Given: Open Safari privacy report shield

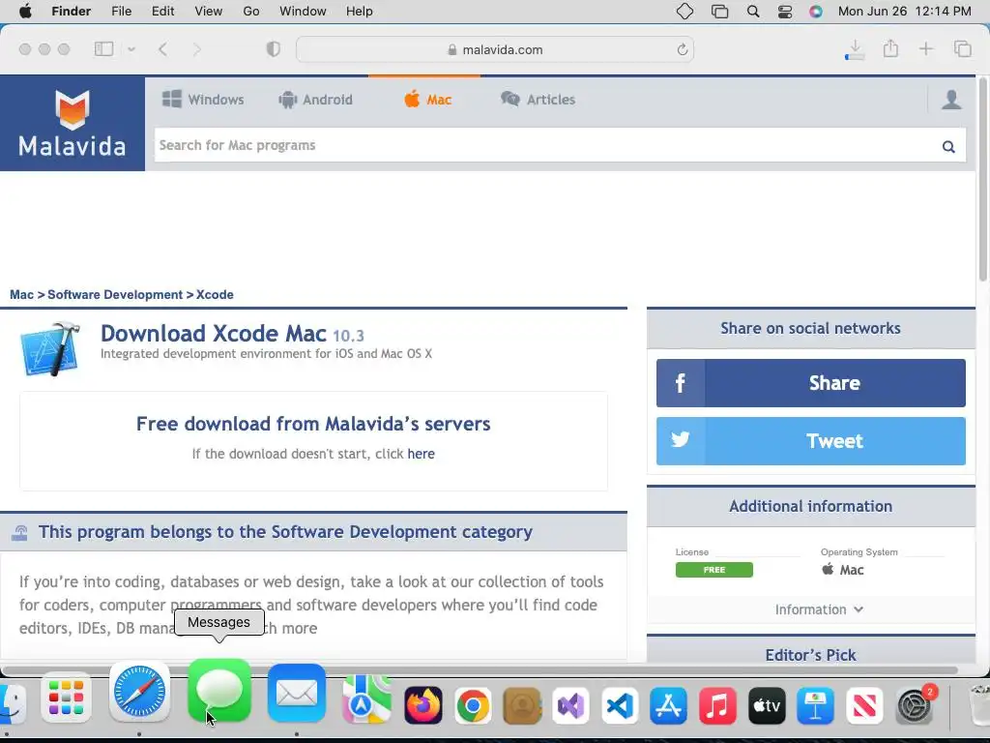Looking at the screenshot, I should (x=274, y=49).
